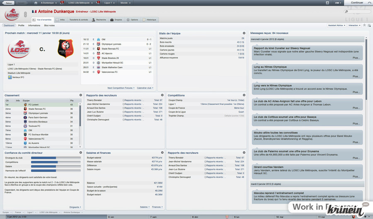Follow the Calendrier club link

point(145,88)
